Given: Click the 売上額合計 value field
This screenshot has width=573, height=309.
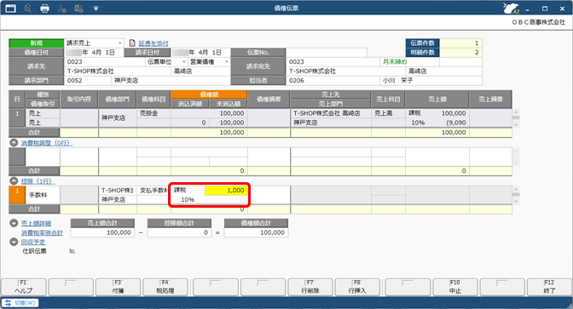Looking at the screenshot, I should tap(102, 232).
